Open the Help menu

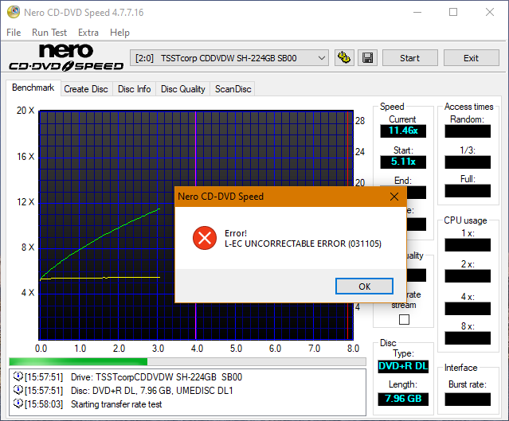(x=119, y=33)
